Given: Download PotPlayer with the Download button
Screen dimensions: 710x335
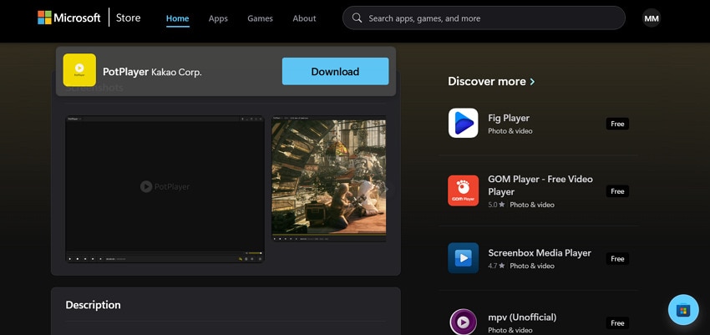Looking at the screenshot, I should point(335,71).
